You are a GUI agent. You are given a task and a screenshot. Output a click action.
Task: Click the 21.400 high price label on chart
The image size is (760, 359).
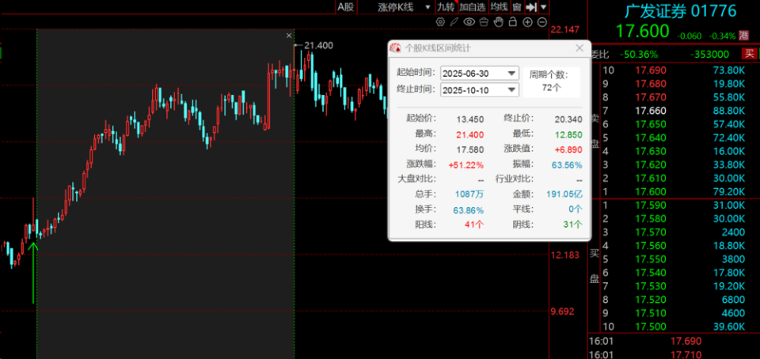click(318, 46)
